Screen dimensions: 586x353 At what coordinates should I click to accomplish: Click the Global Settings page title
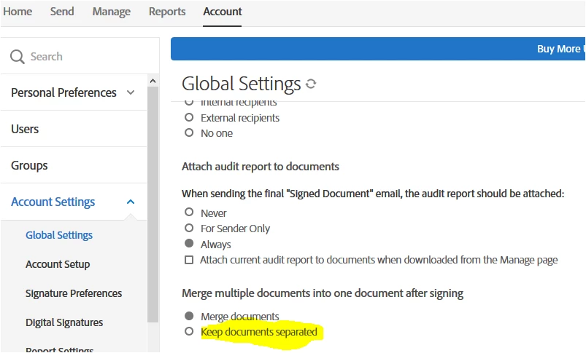[241, 84]
